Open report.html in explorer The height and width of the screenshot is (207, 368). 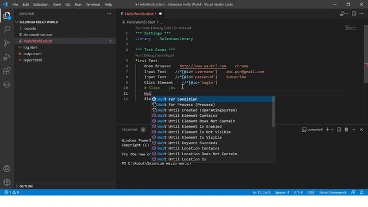(x=33, y=60)
